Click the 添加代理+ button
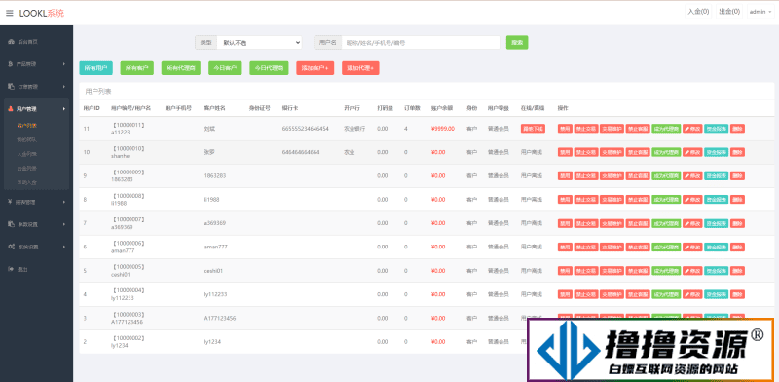The image size is (779, 382). [x=360, y=68]
